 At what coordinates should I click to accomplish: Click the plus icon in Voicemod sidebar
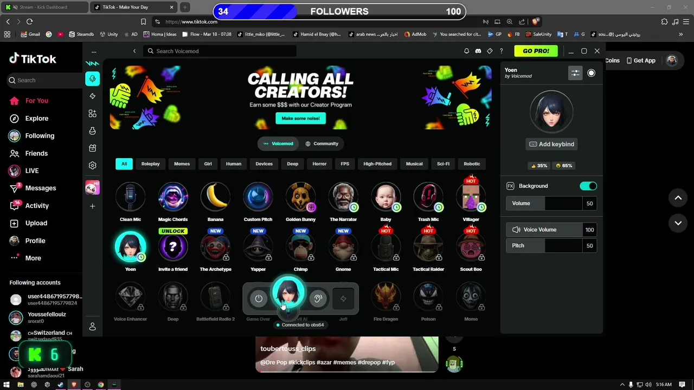point(92,206)
